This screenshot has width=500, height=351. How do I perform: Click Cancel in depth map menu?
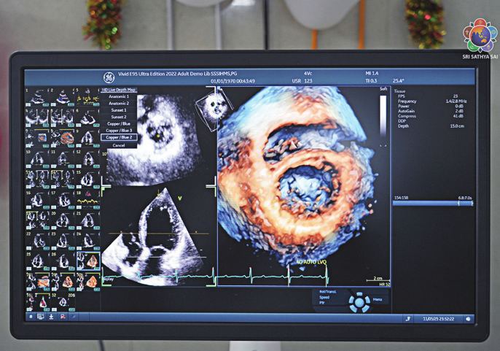[x=119, y=145]
